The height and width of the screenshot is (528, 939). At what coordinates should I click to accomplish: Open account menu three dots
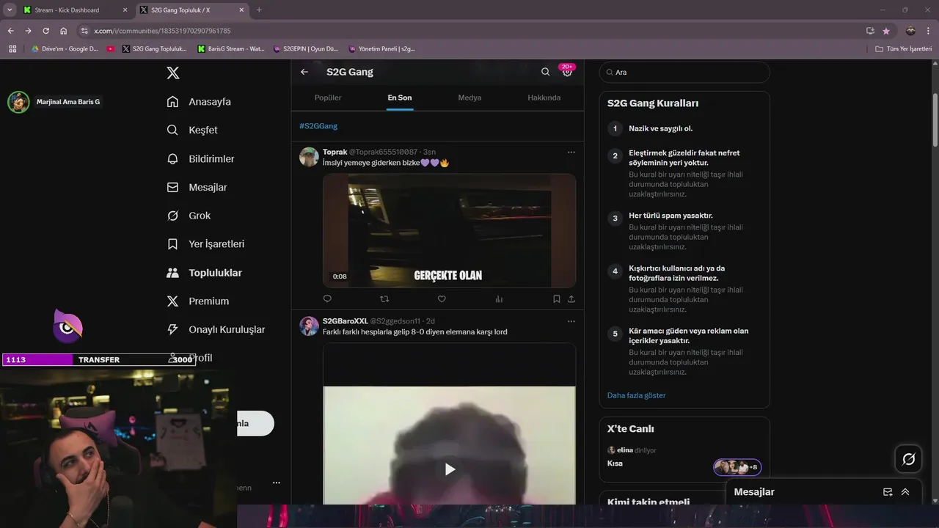click(x=276, y=483)
